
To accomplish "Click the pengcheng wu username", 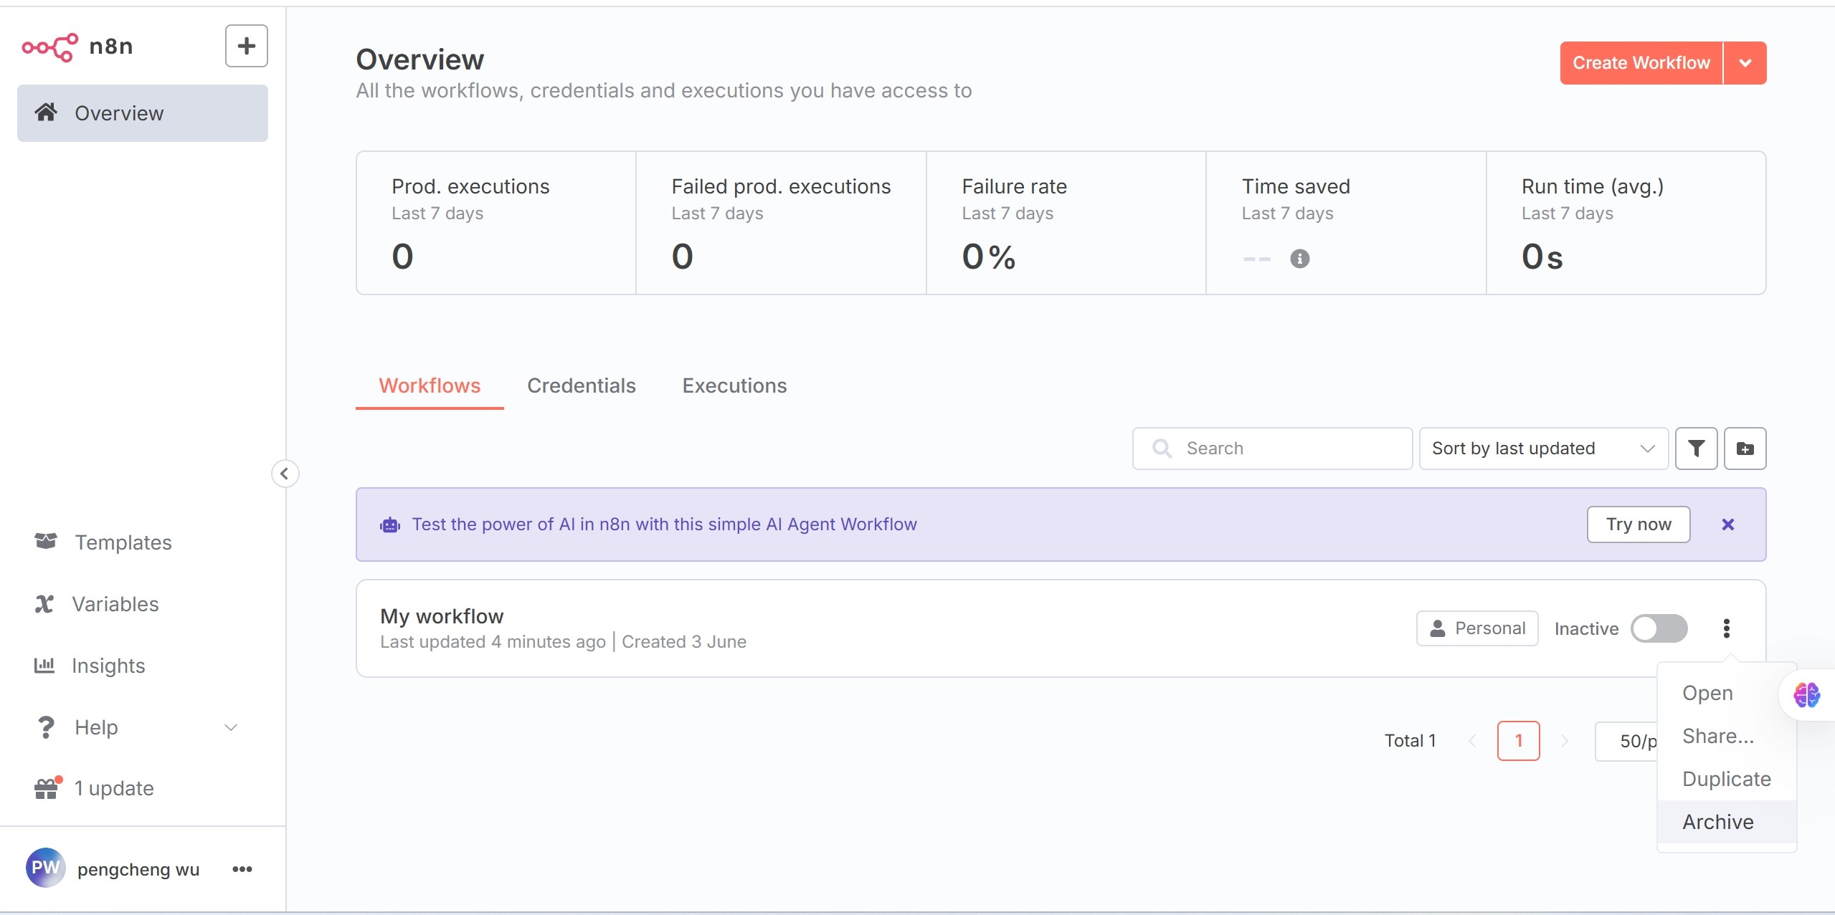I will coord(138,869).
